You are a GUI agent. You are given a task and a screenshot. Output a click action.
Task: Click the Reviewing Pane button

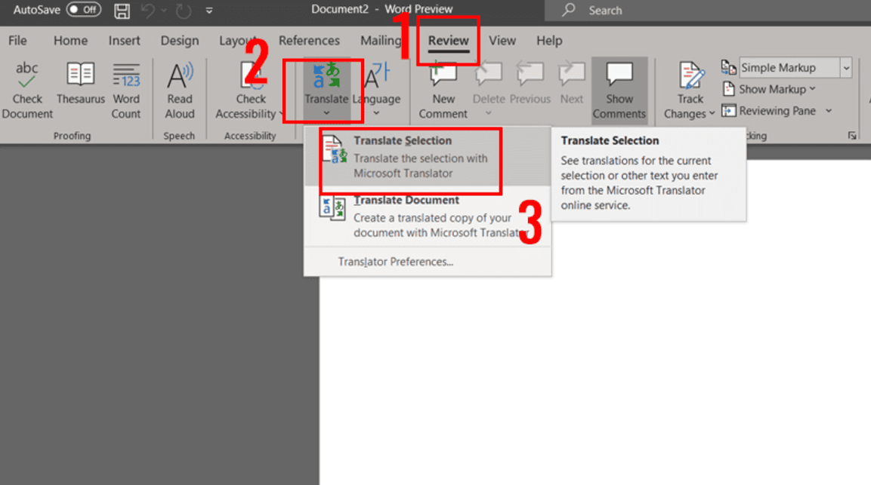(769, 110)
